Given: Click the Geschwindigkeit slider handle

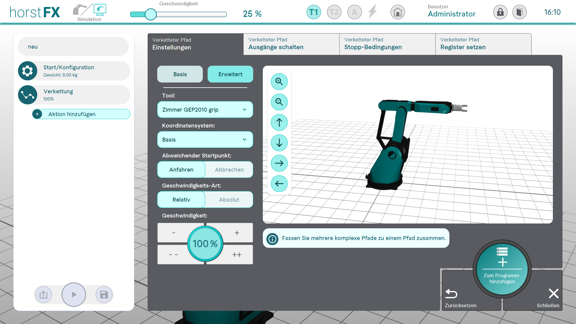Looking at the screenshot, I should [x=151, y=14].
